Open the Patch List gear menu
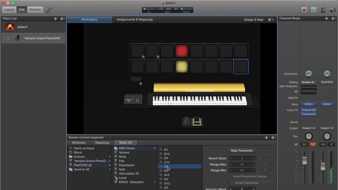This screenshot has width=338, height=190. tap(62, 18)
